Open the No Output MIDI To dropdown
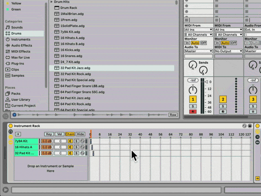 click(x=228, y=51)
